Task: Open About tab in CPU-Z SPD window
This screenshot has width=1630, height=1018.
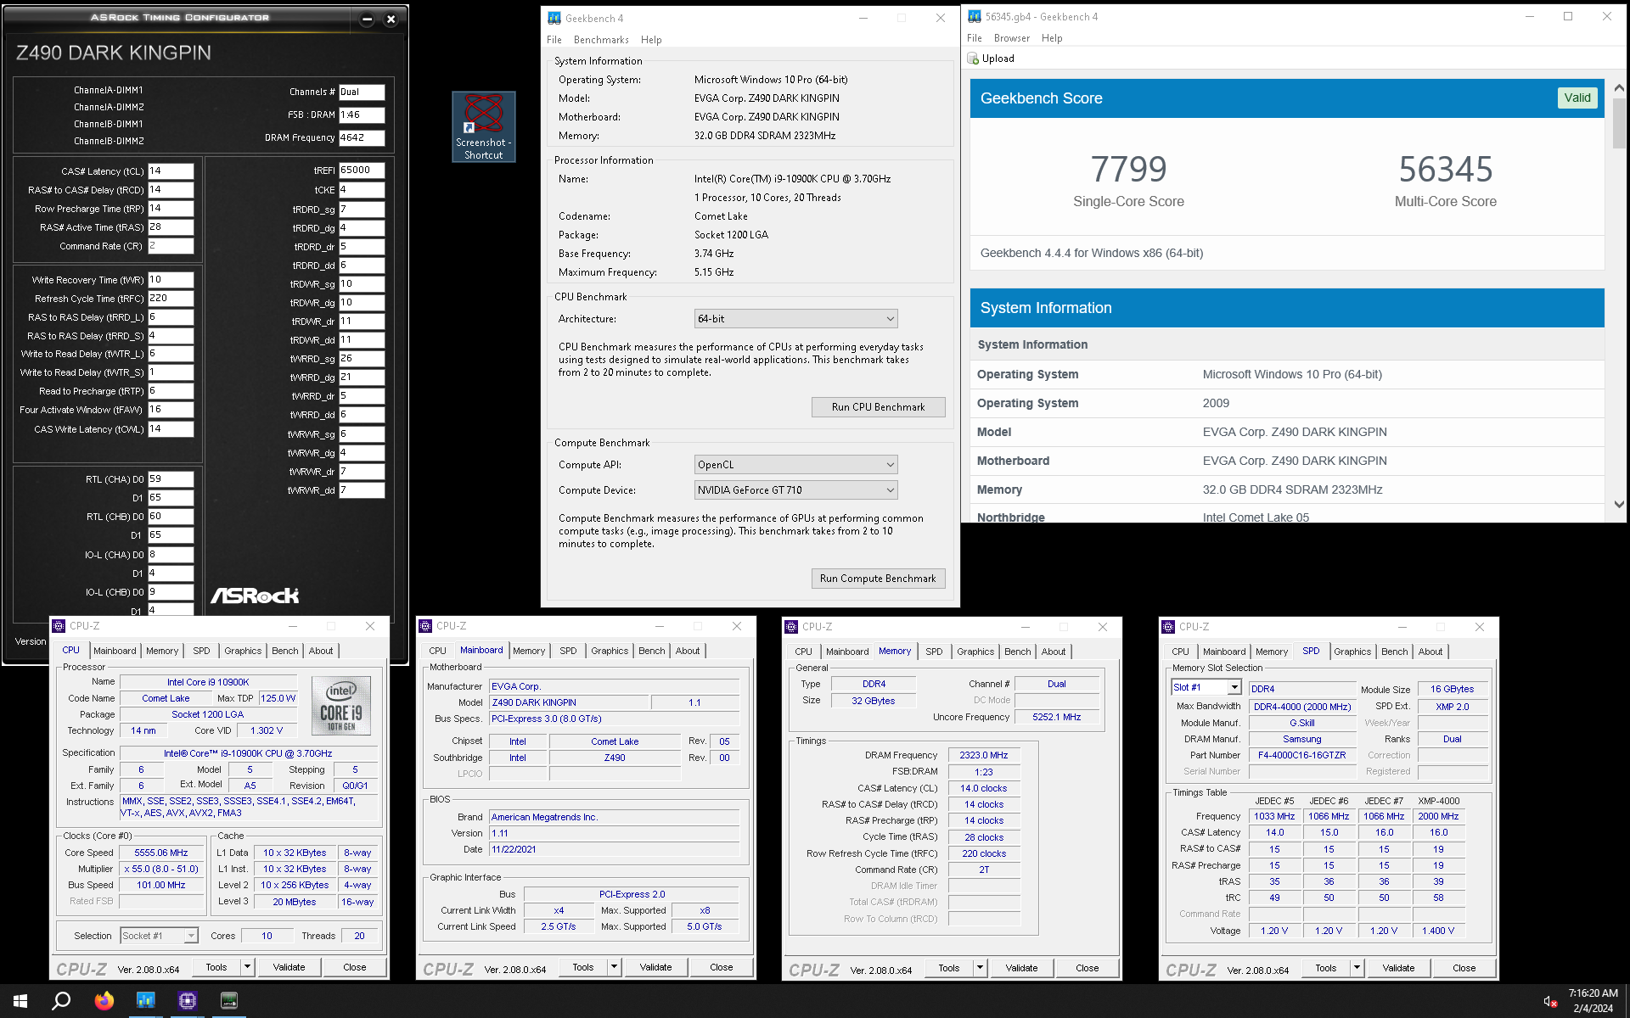Action: (1430, 652)
